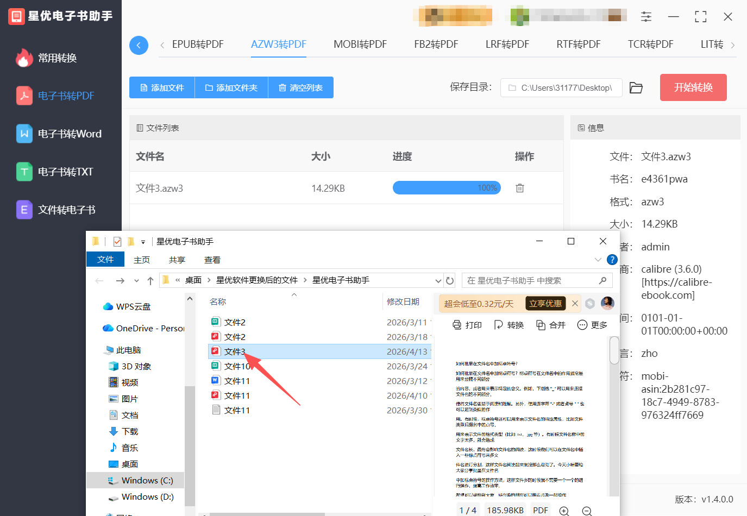Screen dimensions: 747x516
Task: Click the 开始转换 button
Action: [x=693, y=87]
